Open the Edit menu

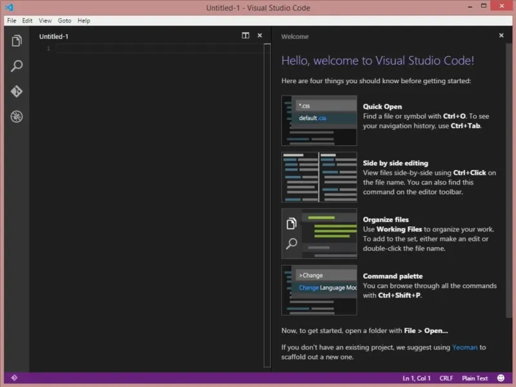27,21
